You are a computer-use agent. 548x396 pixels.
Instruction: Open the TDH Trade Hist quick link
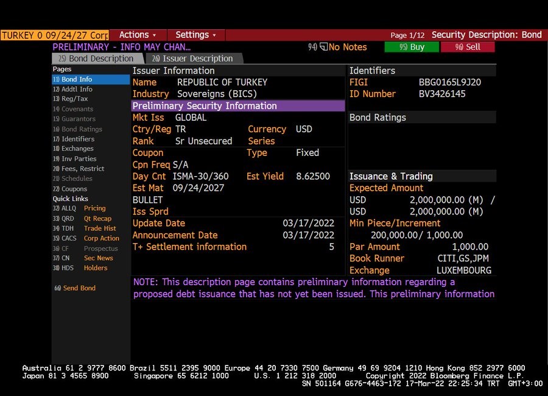(84, 228)
